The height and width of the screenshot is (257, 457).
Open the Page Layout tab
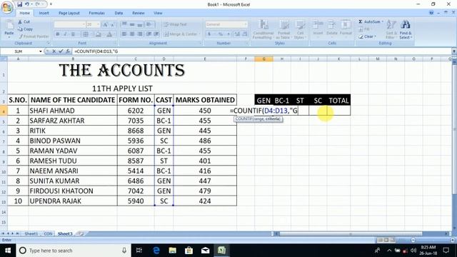click(x=69, y=13)
